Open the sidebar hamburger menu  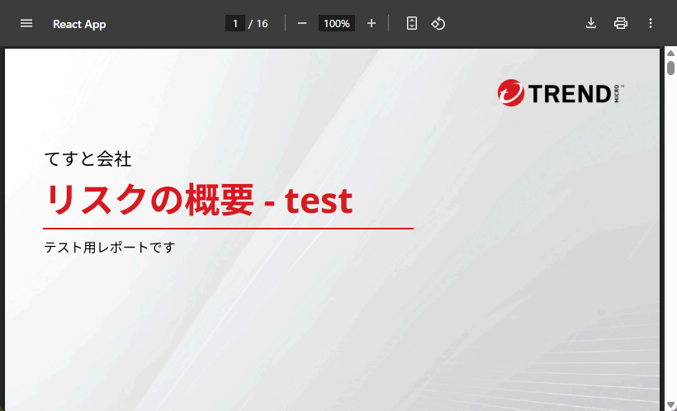click(26, 23)
